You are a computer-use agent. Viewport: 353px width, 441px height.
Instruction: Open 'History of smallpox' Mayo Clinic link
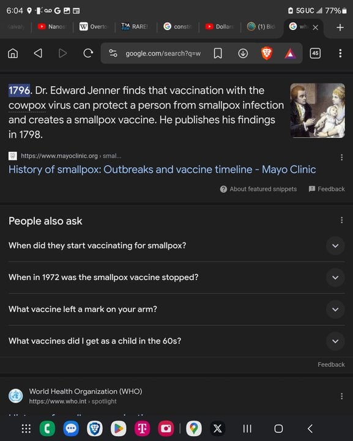click(162, 169)
